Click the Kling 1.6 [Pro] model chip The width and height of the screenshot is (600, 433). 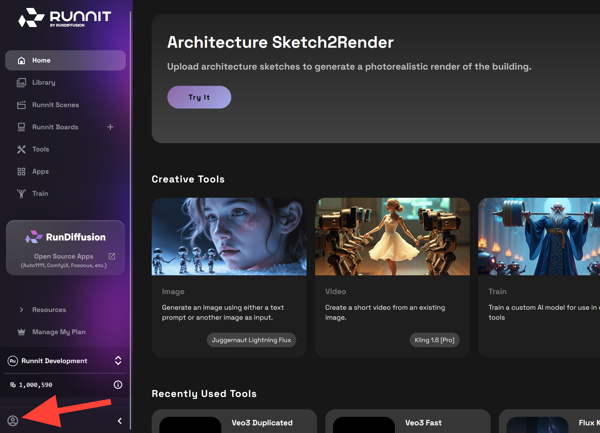click(434, 340)
